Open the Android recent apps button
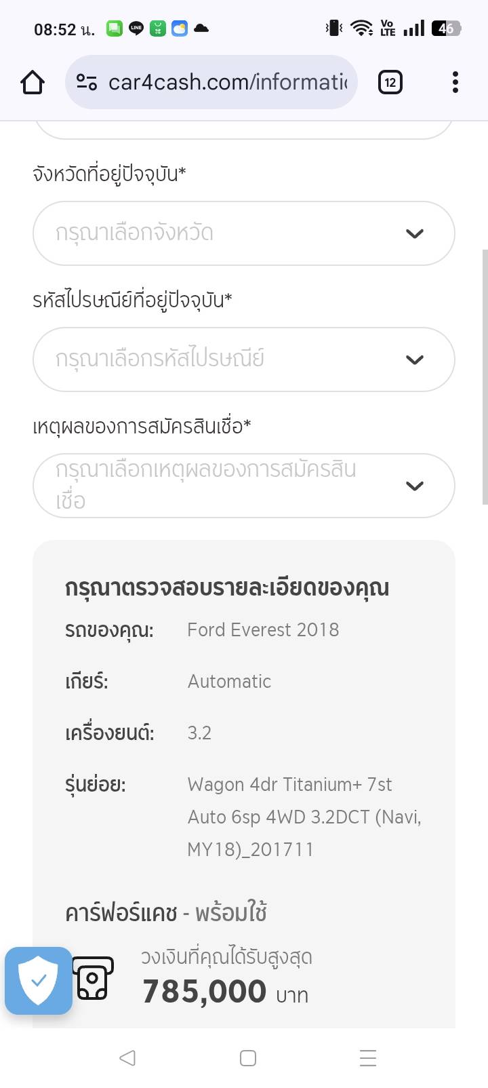Screen dimensions: 488x1088 click(x=367, y=1057)
